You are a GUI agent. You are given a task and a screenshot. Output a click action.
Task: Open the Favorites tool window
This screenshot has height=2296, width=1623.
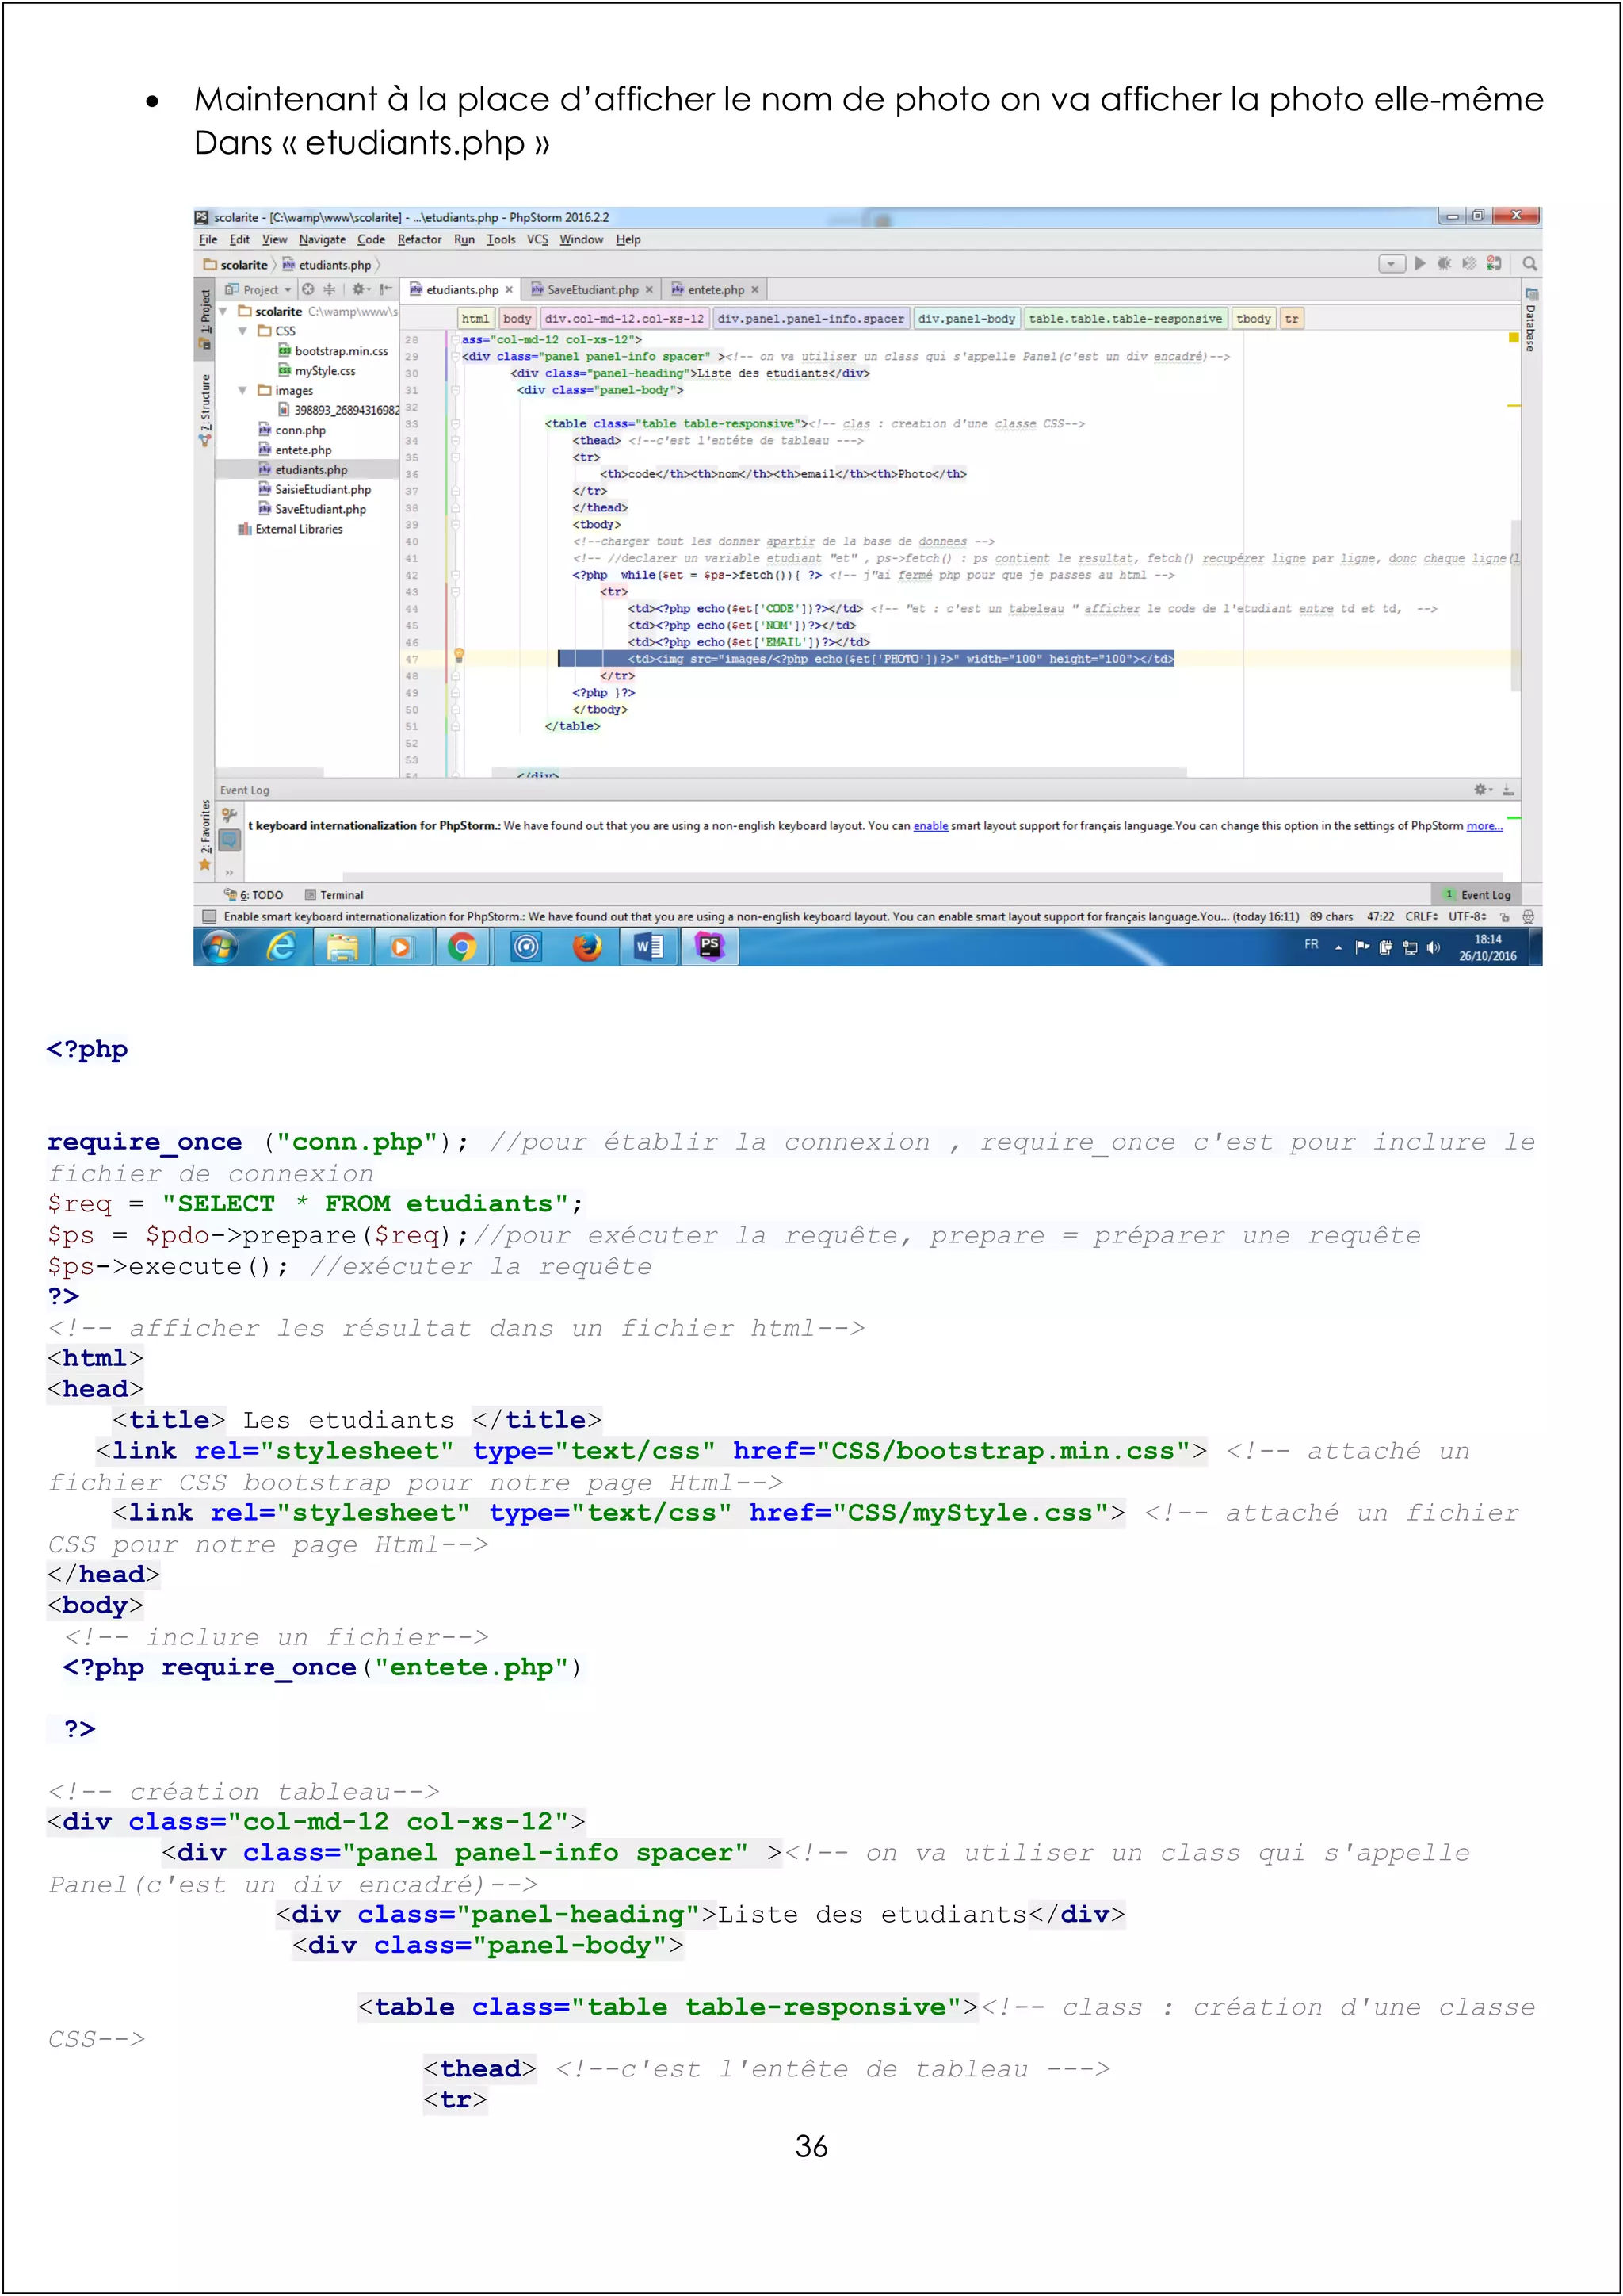point(205,835)
